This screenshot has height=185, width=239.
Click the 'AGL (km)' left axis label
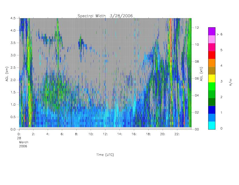7,74
